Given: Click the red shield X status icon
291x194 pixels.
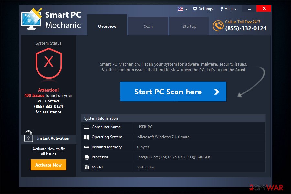Looking at the screenshot, I should 48,63.
